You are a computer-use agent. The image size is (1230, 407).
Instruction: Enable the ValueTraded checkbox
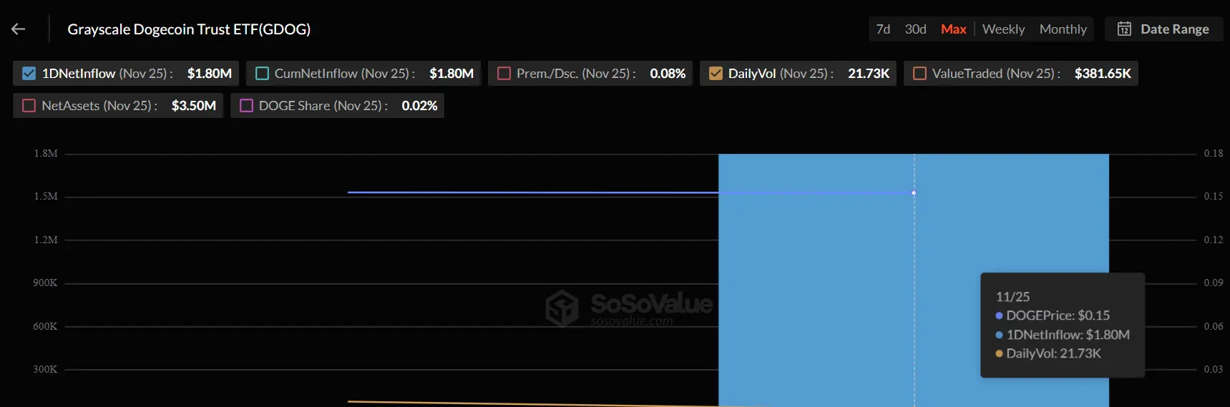pyautogui.click(x=919, y=74)
